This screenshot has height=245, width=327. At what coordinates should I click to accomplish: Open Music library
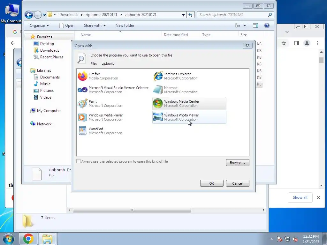[45, 84]
